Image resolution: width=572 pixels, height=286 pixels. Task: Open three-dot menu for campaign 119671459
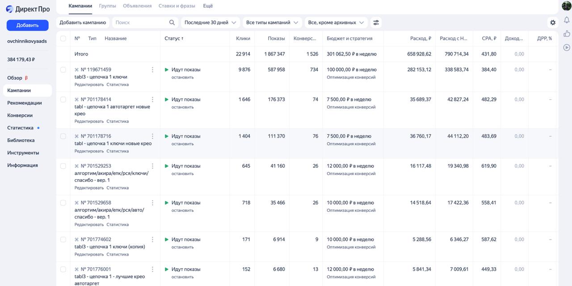coord(152,70)
